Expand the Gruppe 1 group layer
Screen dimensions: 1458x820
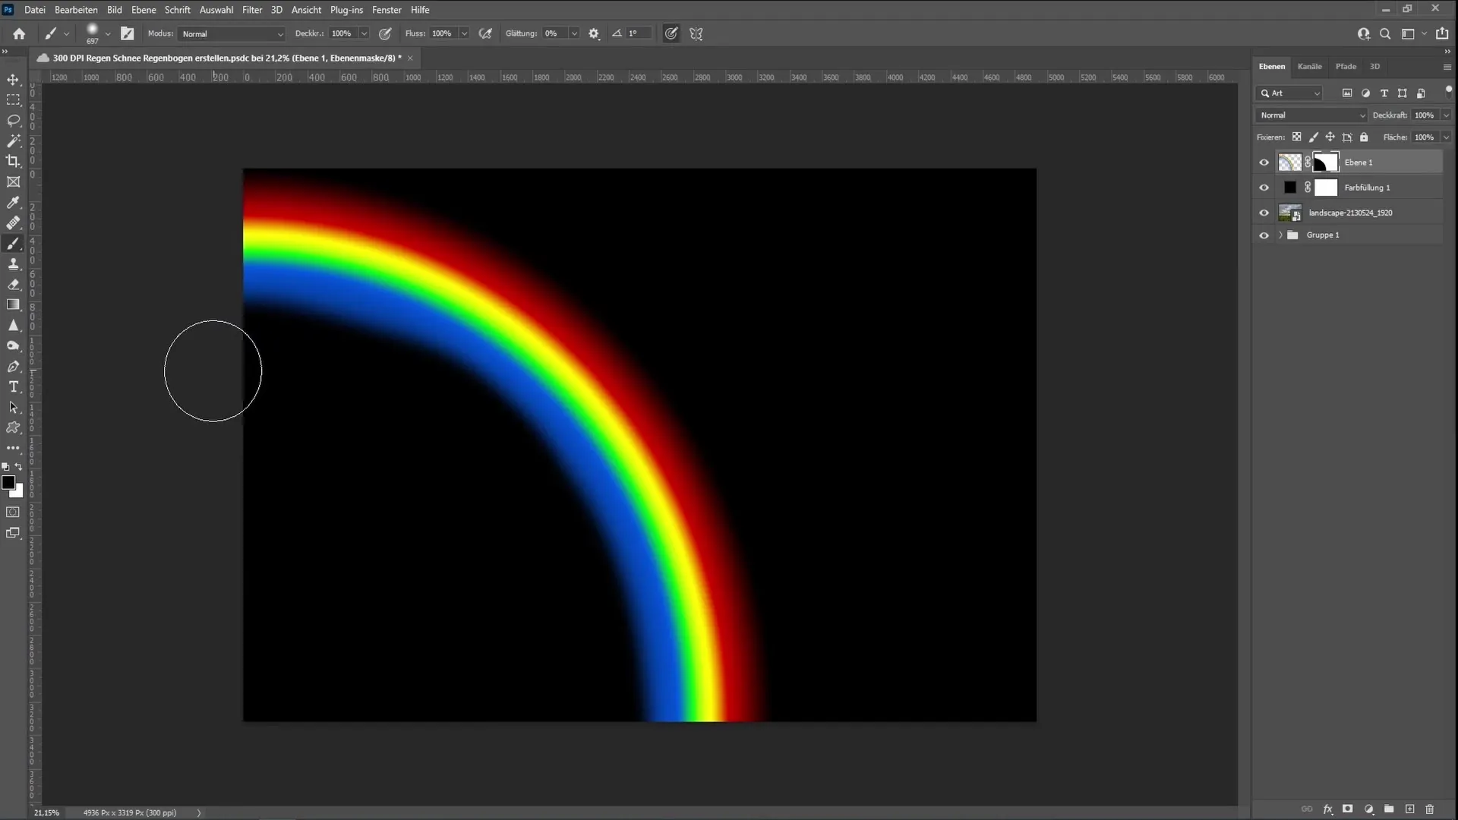coord(1281,235)
